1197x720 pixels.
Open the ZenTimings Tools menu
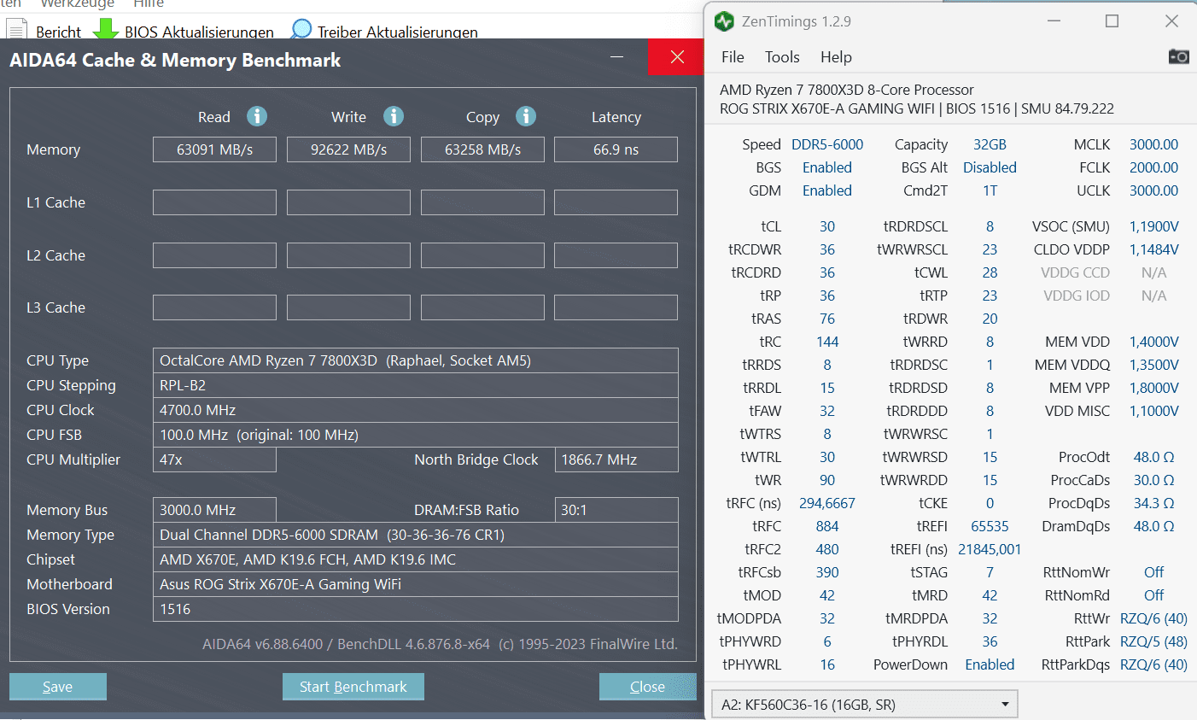pos(782,57)
